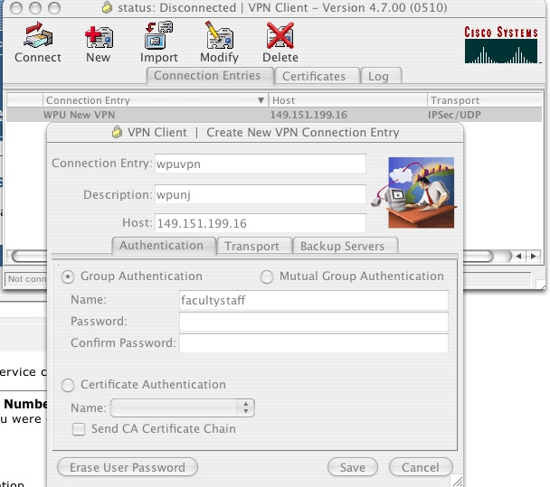
Task: Open the Backup Servers tab
Action: [x=346, y=246]
